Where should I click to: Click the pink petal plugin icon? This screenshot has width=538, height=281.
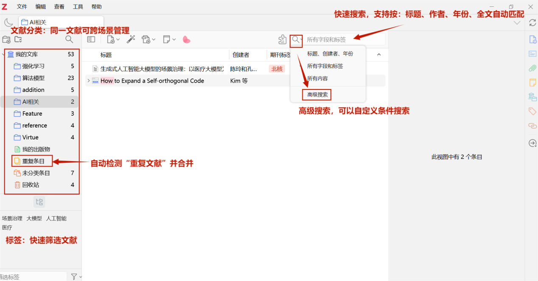tap(186, 39)
